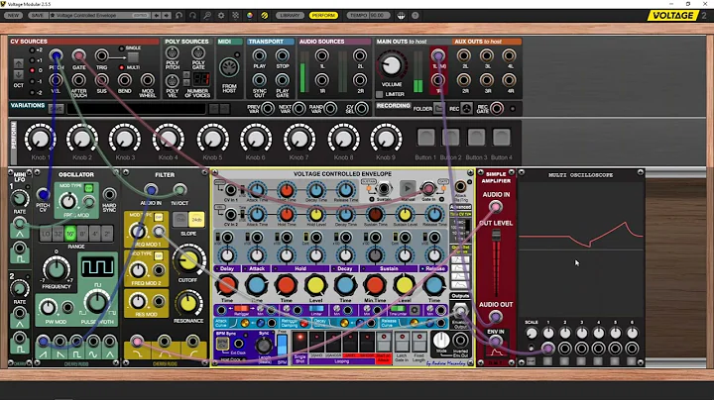This screenshot has height=400, width=714.
Task: Click the filter highpass output jack
Action: tap(192, 341)
